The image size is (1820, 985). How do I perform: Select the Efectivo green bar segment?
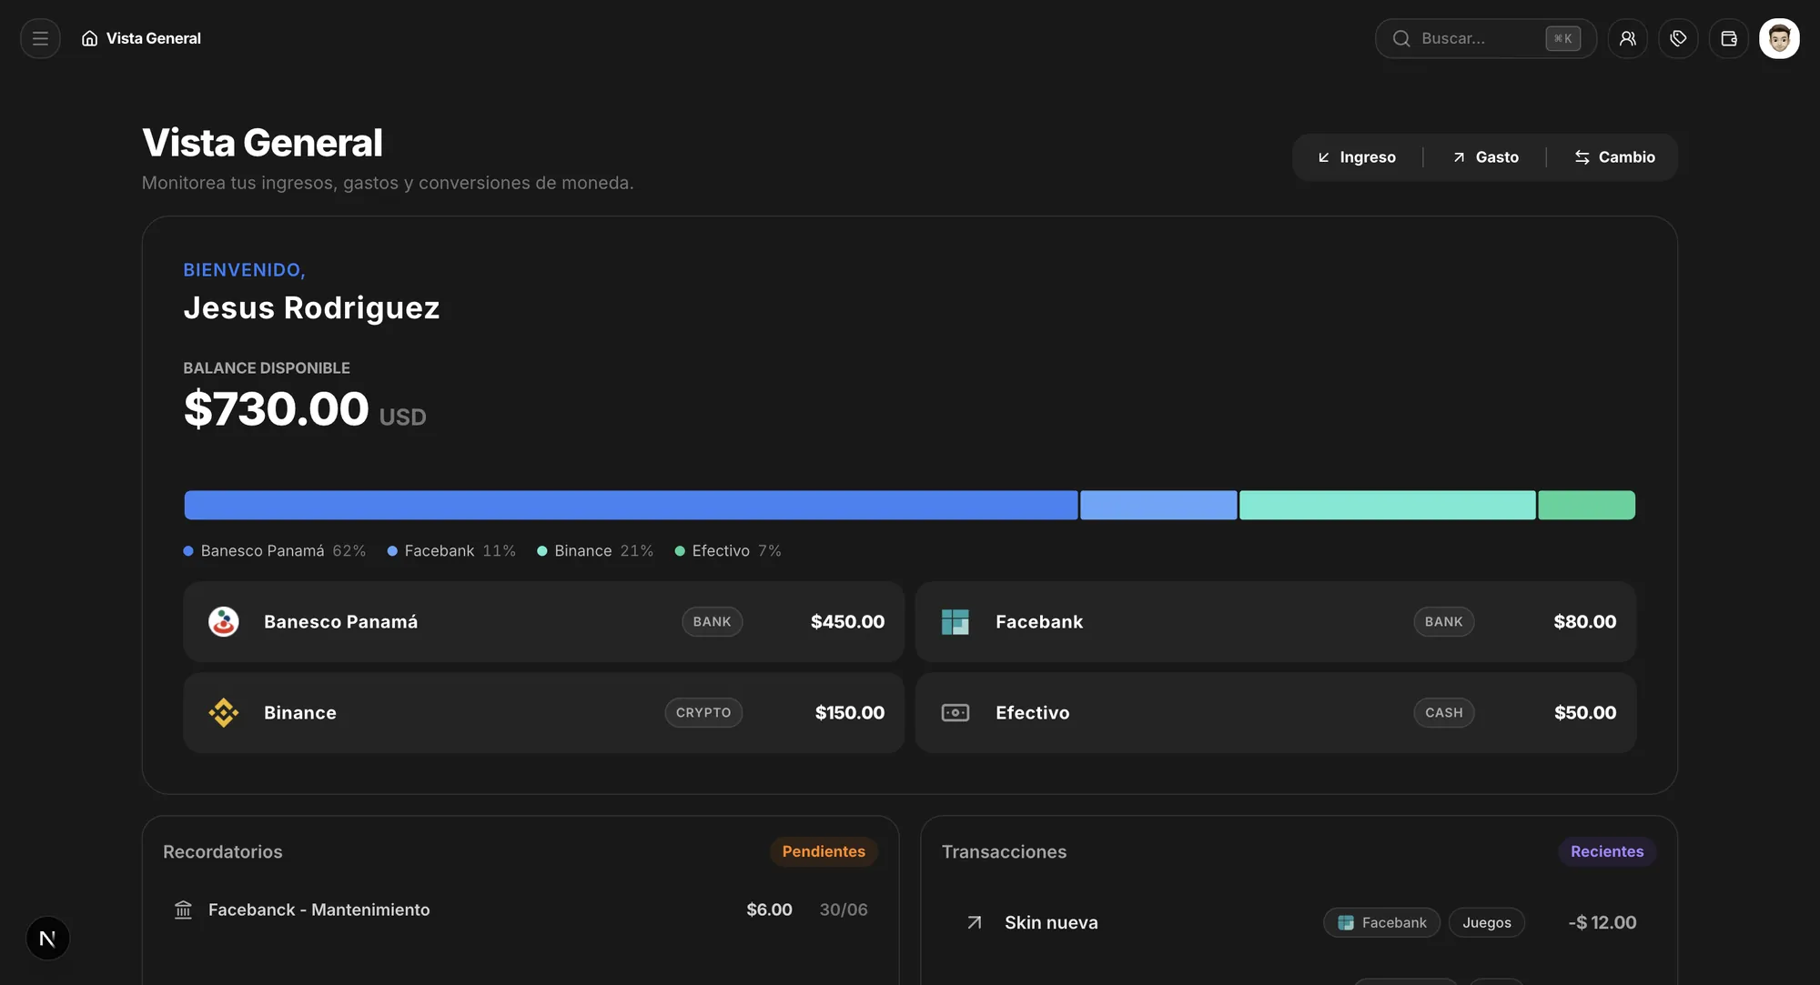point(1586,505)
